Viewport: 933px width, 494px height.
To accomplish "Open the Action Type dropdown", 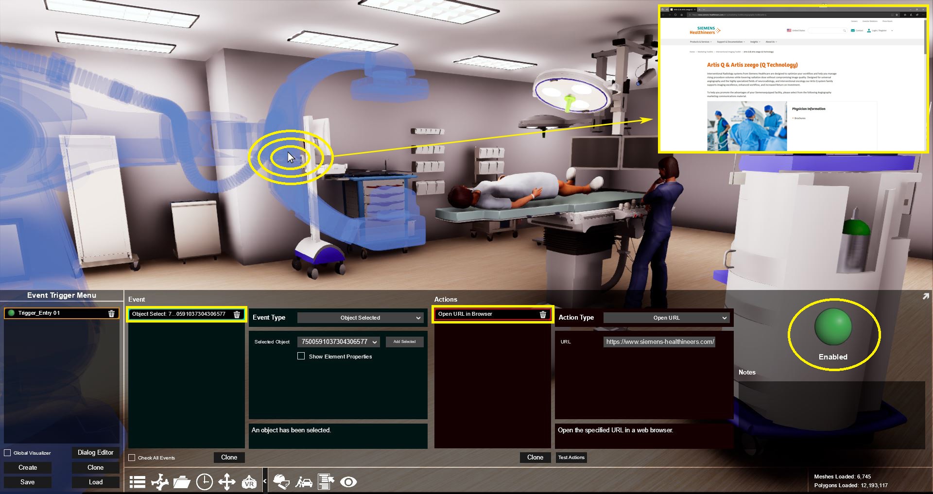I will coord(666,318).
